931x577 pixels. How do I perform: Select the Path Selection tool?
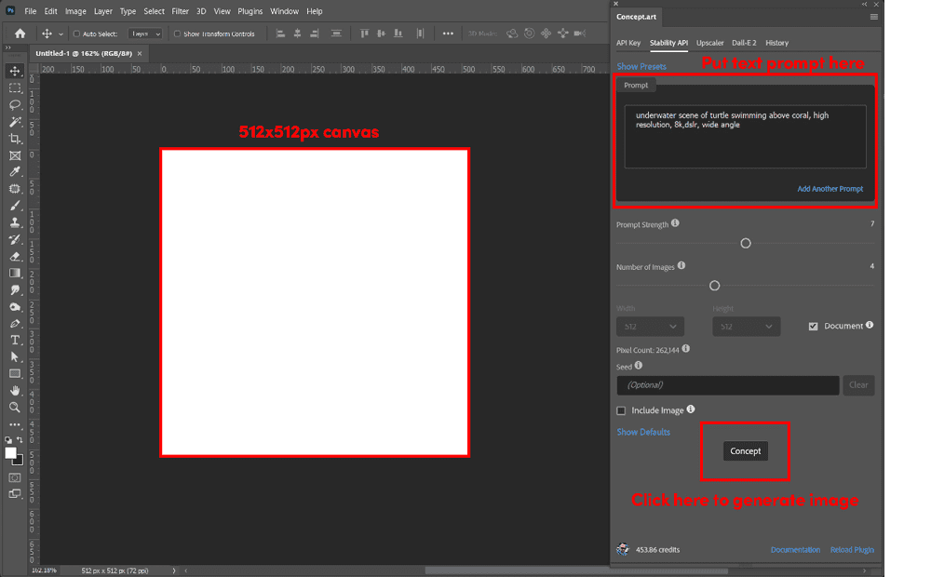pos(15,356)
